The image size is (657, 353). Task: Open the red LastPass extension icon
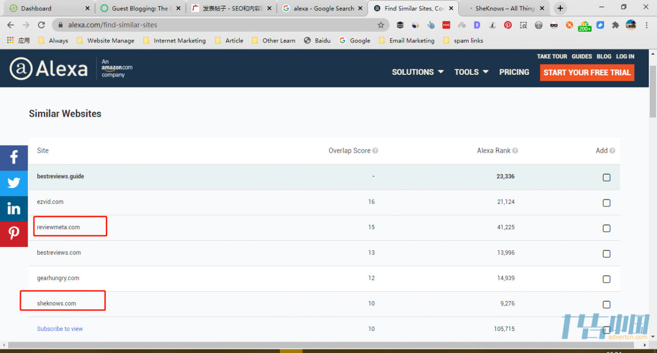click(446, 25)
